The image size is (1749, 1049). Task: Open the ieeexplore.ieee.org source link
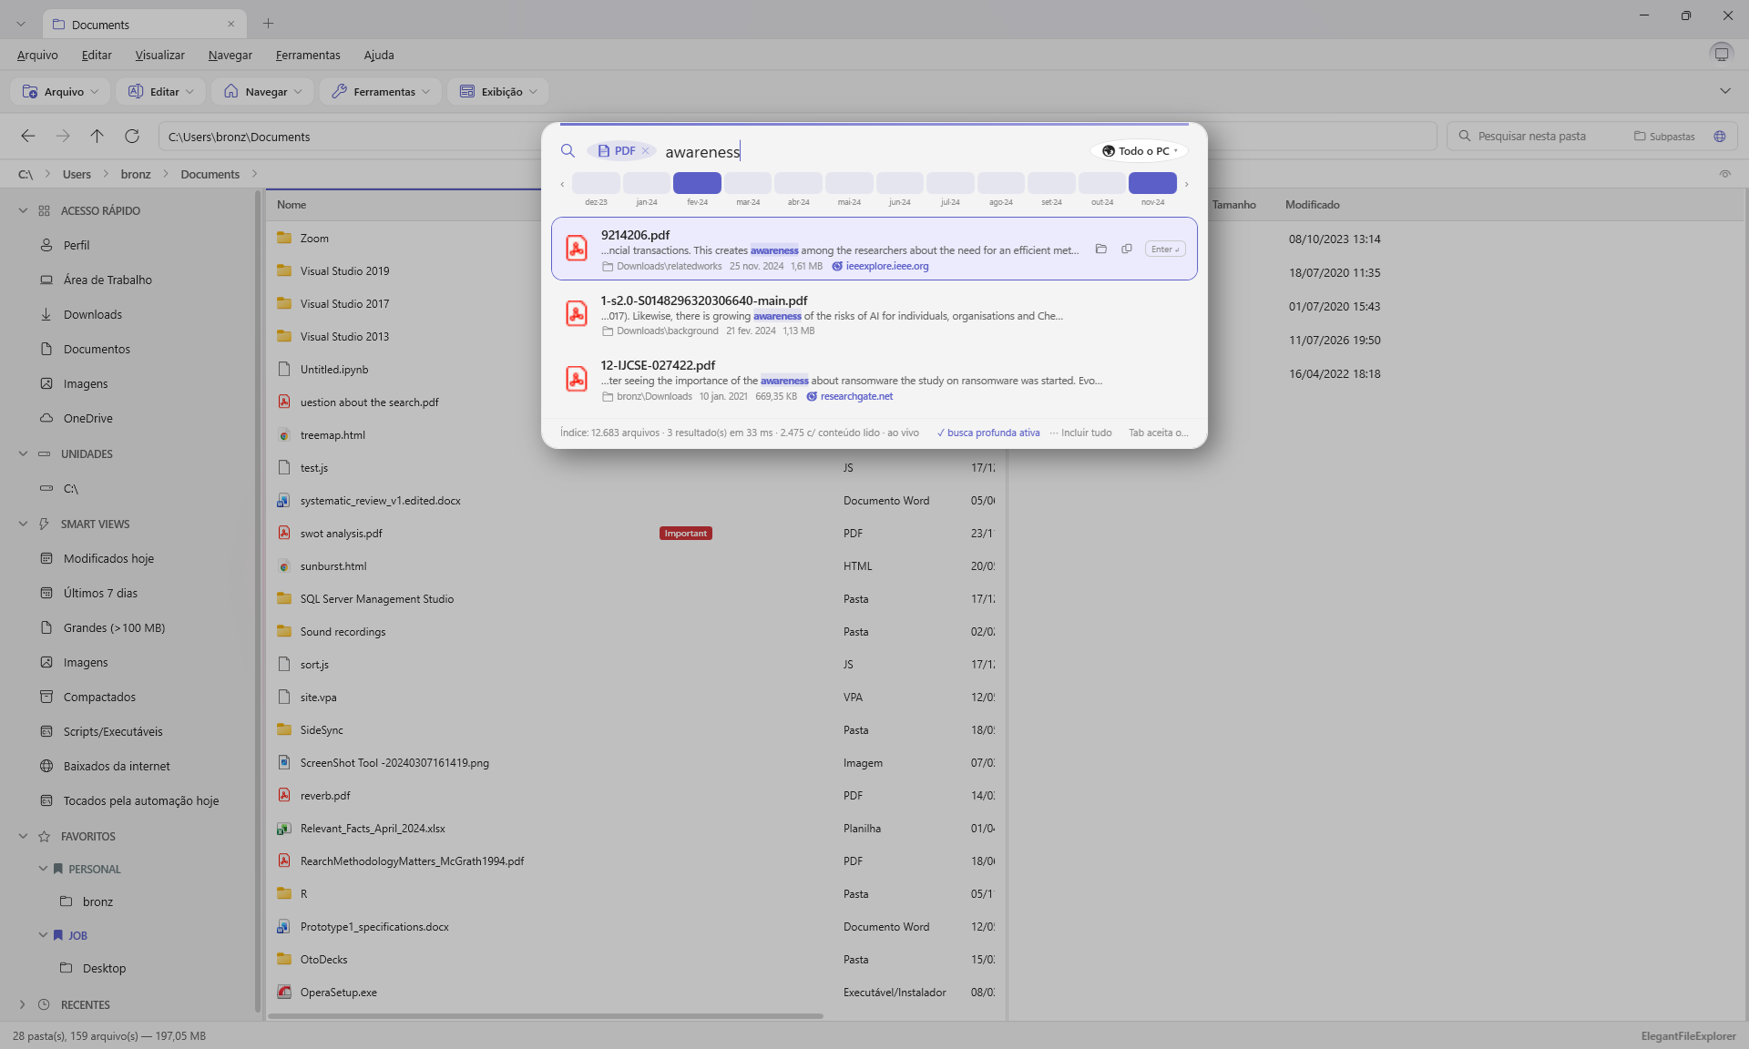(886, 266)
